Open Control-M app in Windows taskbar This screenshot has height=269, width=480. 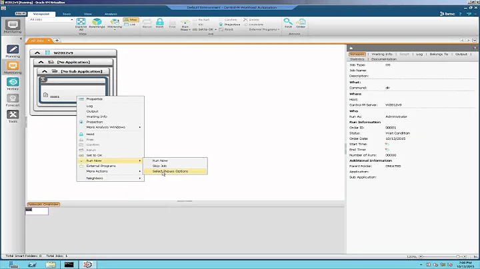point(87,264)
